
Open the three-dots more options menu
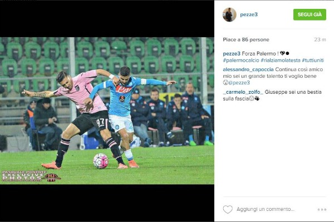[322, 209]
